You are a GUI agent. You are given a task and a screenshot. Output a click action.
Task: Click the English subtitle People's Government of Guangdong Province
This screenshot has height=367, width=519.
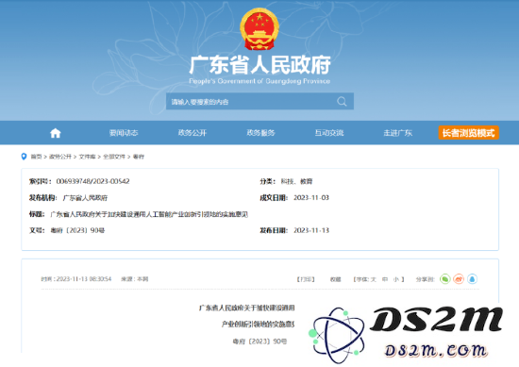click(259, 81)
